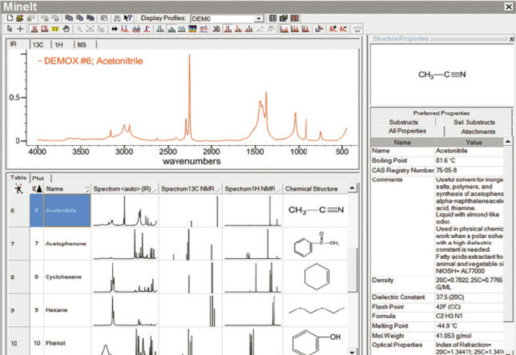Screen dimensions: 516x355
Task: Switch to the MS spectrum tab
Action: point(82,45)
